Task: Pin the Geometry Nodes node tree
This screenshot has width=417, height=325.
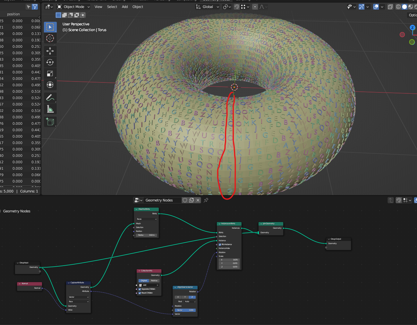Action: pos(206,200)
